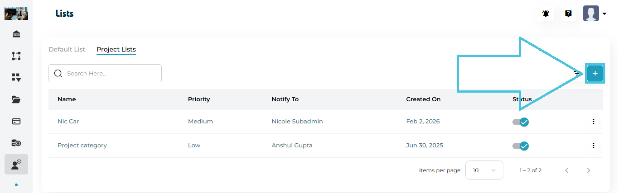Click the credit card sidebar icon
Screen dimensions: 618x193
pyautogui.click(x=16, y=121)
